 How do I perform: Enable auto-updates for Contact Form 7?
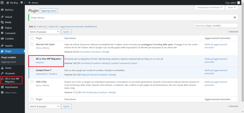click(216, 72)
